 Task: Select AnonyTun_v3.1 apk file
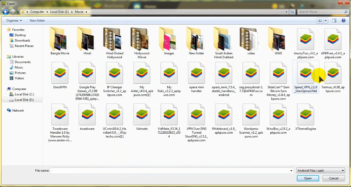pyautogui.click(x=305, y=43)
